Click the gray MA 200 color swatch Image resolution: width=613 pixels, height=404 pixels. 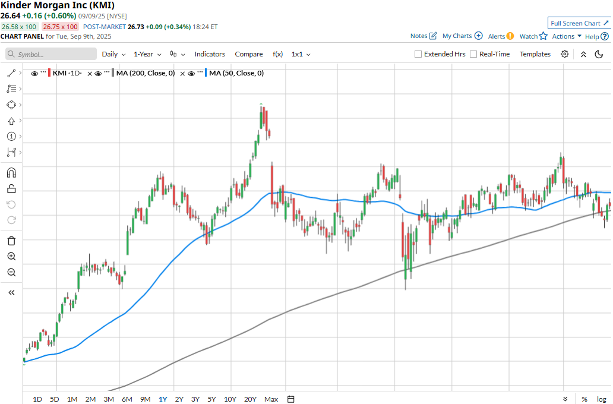[113, 72]
